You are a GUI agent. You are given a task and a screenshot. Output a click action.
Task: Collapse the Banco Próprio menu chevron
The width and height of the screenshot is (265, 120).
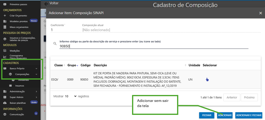point(37,69)
